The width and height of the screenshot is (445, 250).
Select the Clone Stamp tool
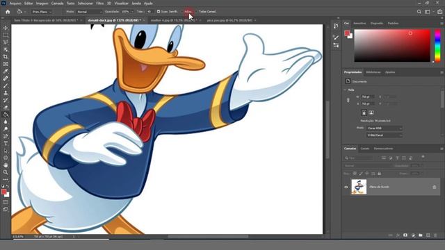click(x=6, y=92)
